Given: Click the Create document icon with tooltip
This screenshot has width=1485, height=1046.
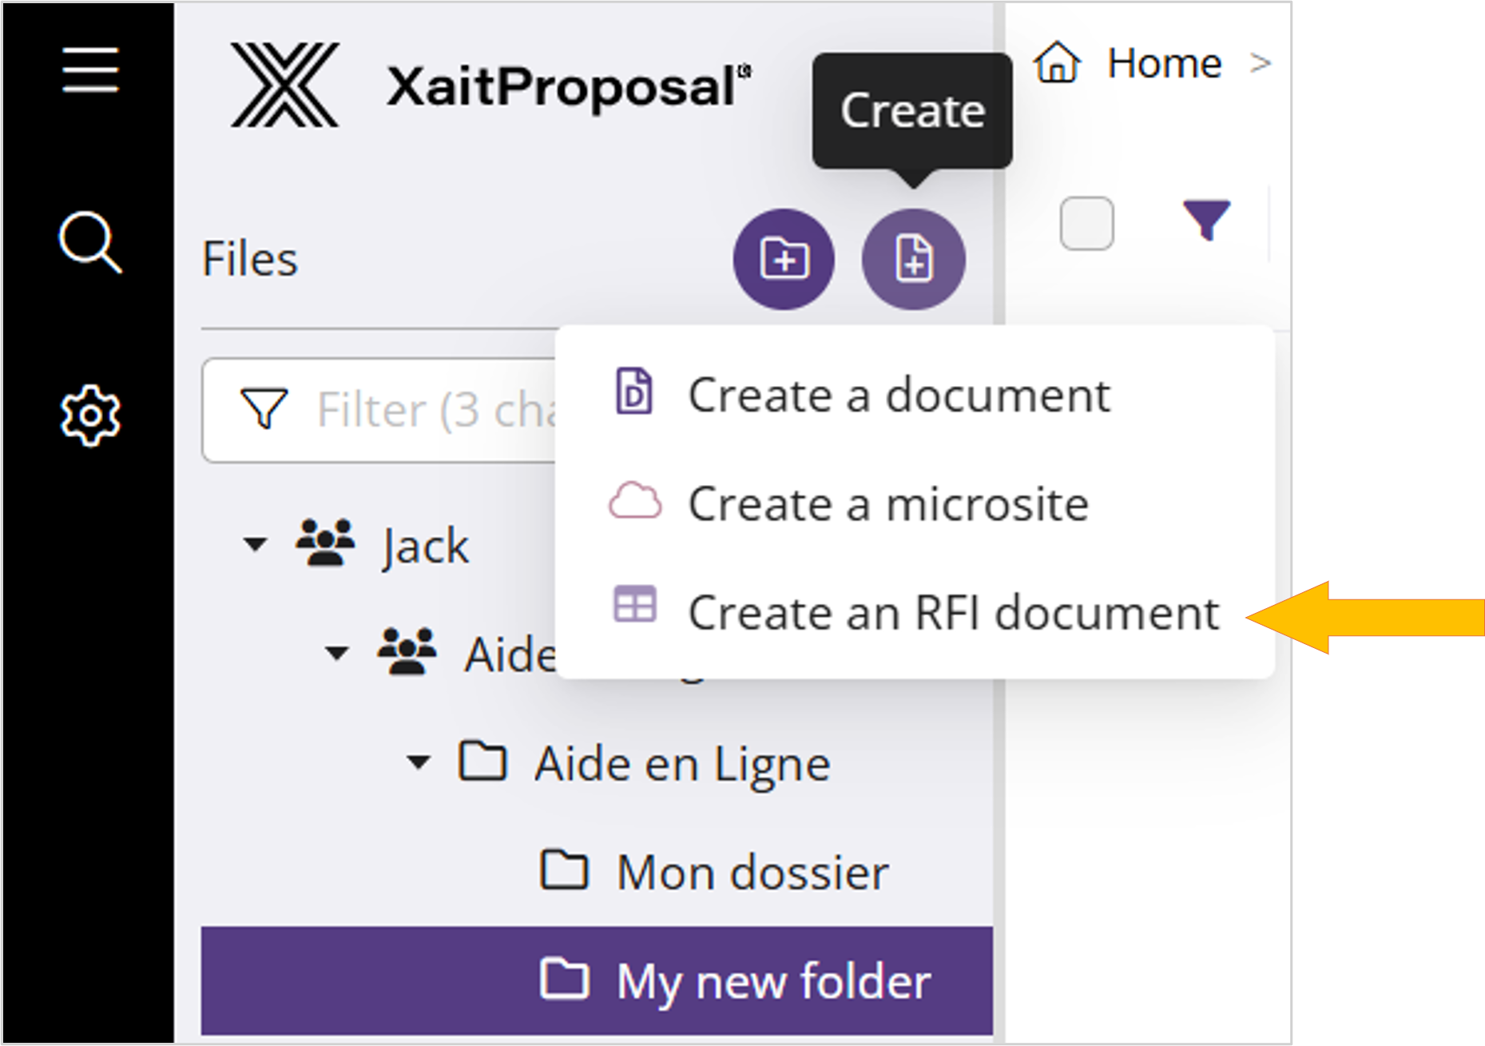Looking at the screenshot, I should point(914,259).
